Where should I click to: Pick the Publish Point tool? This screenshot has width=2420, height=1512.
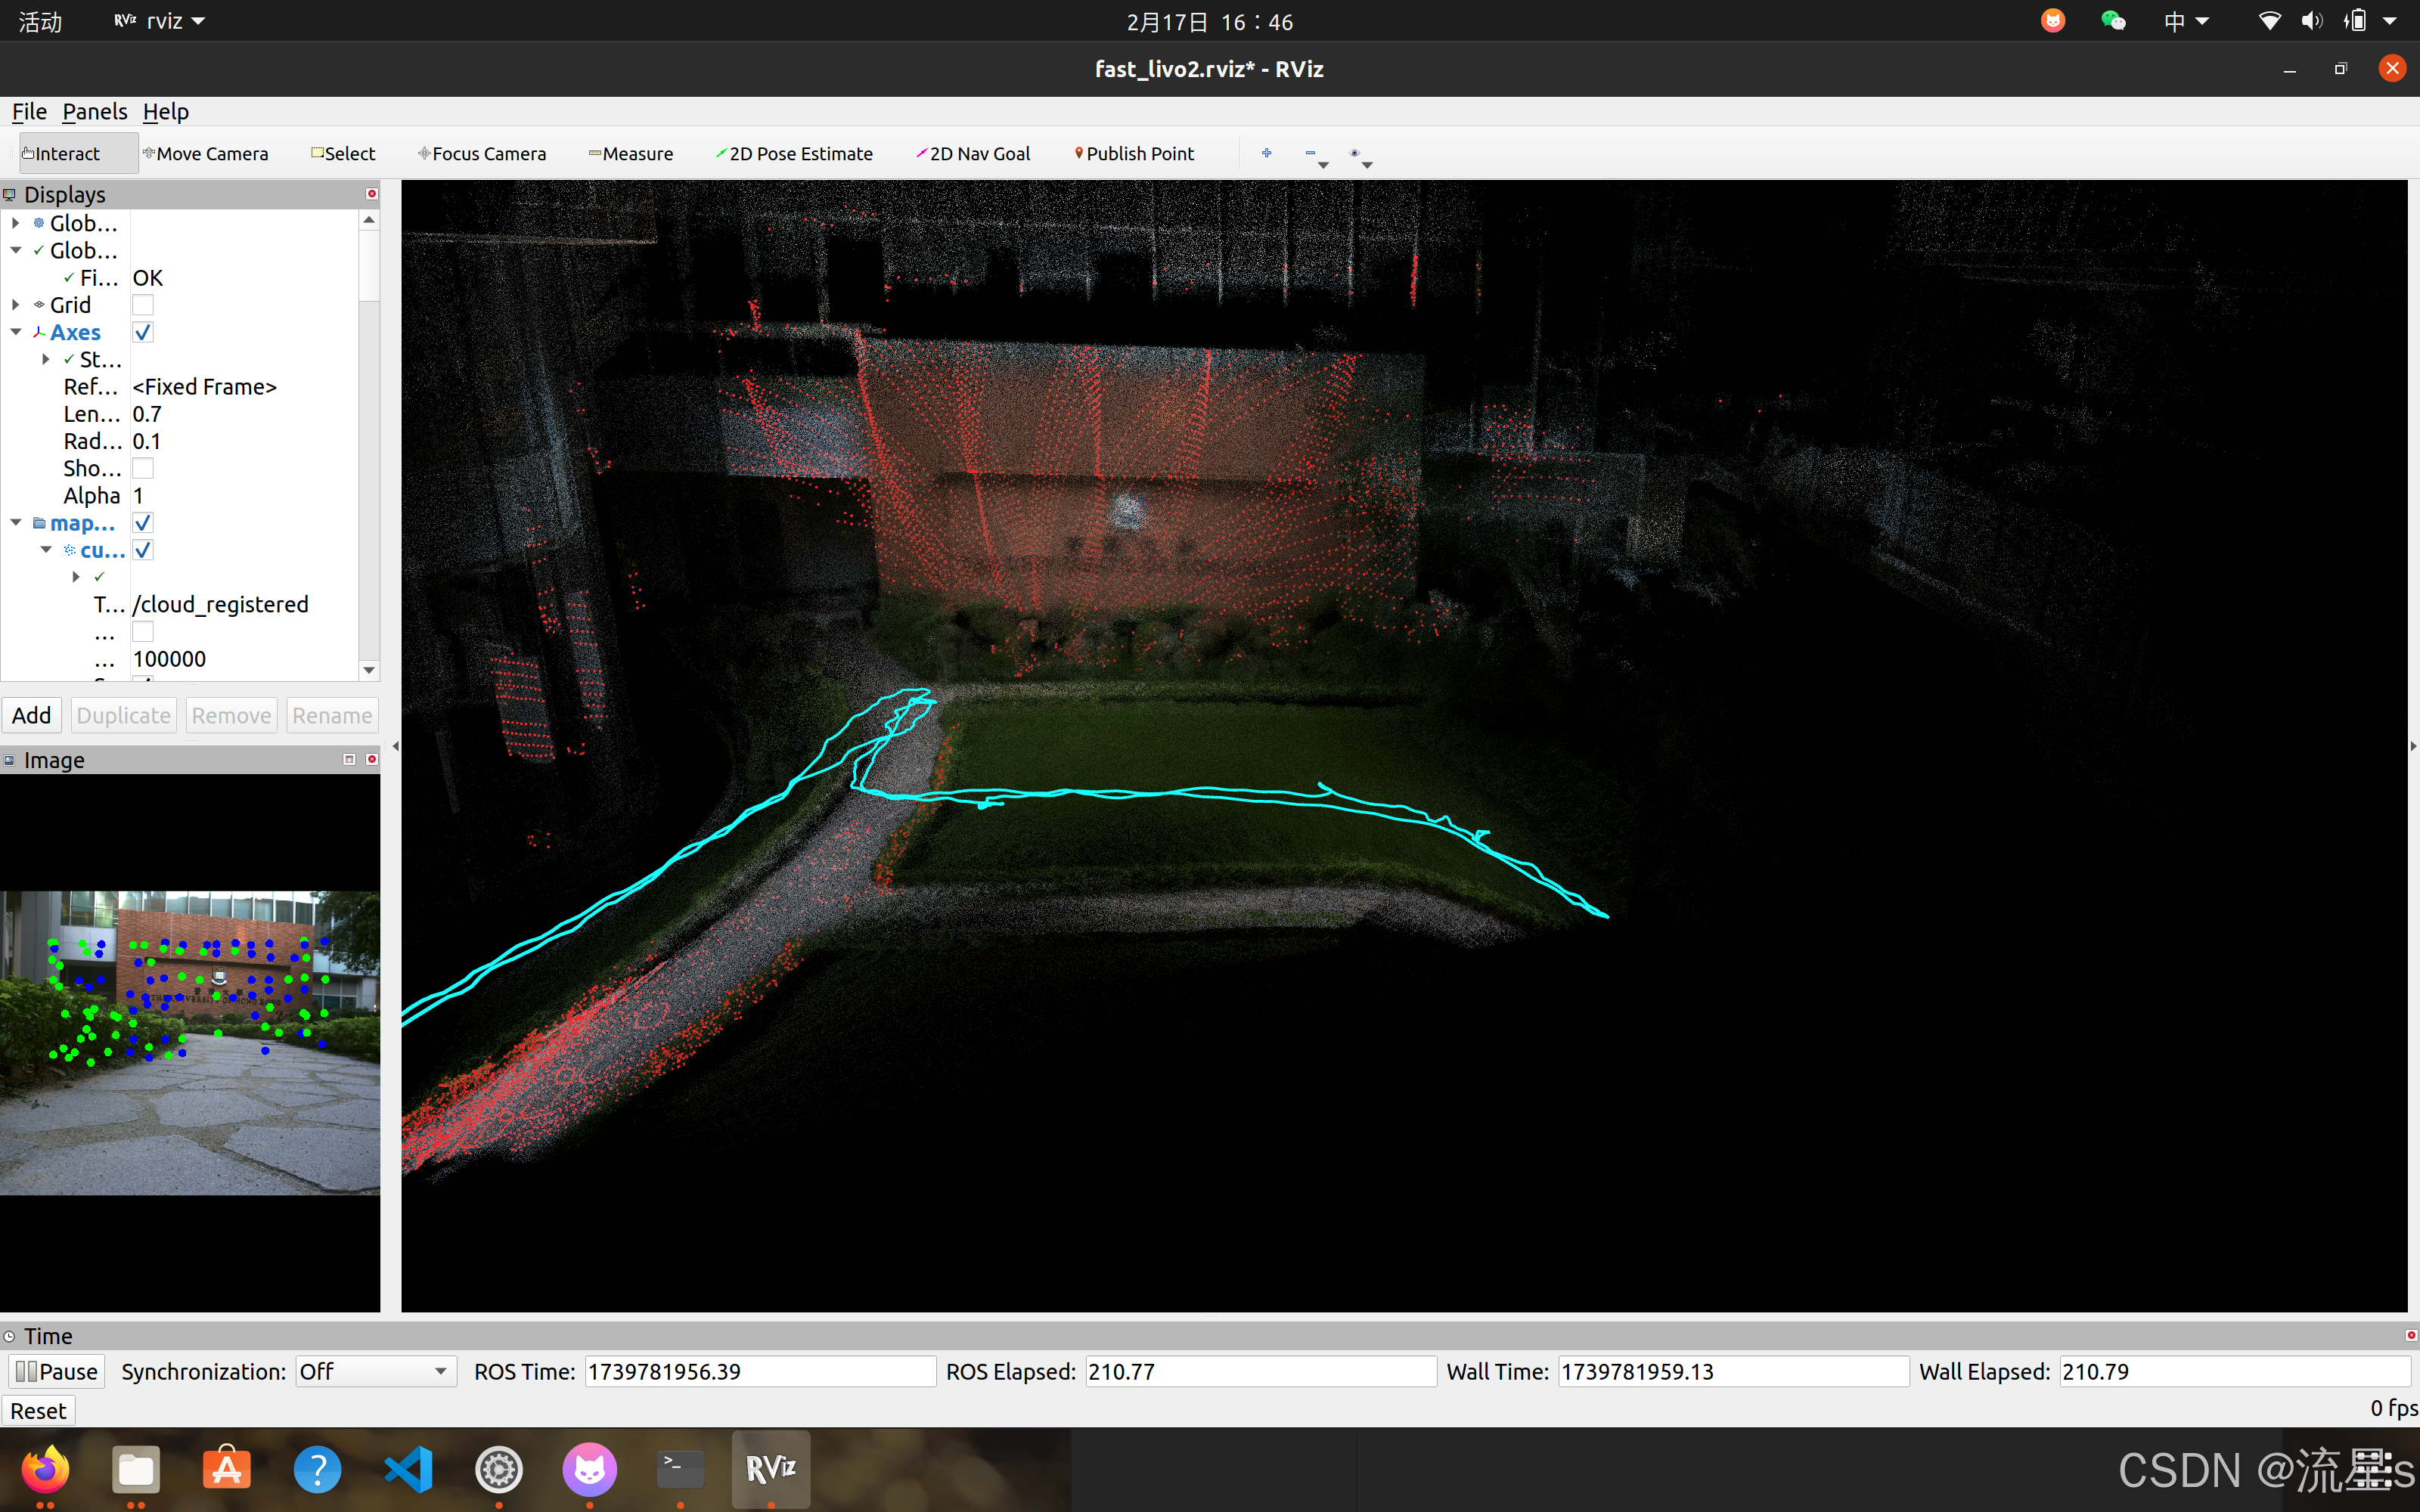(1134, 153)
